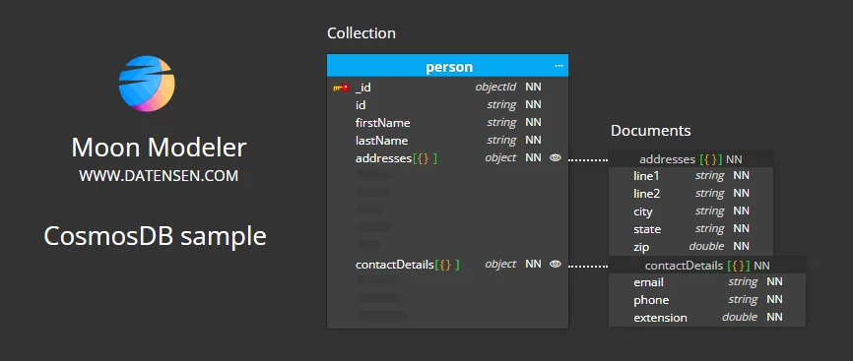The image size is (853, 361).
Task: Click the CosmosDB sample heading
Action: (155, 236)
